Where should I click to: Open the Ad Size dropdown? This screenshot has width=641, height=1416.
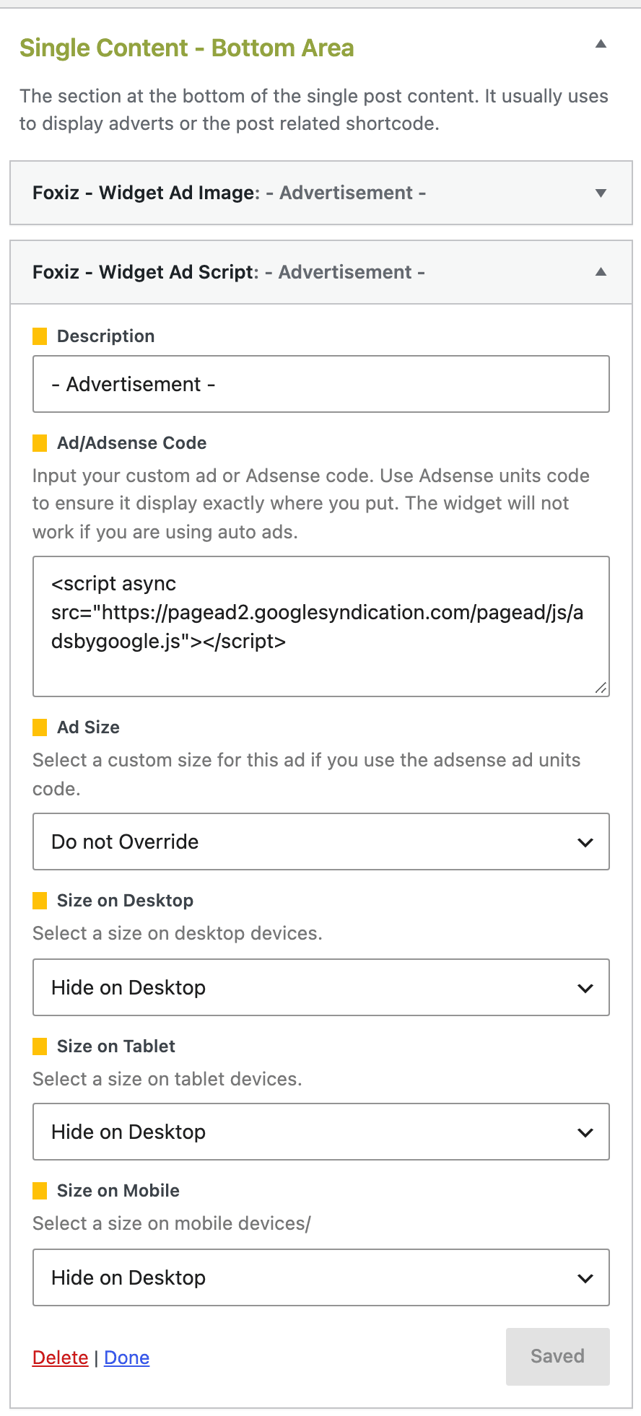coord(321,842)
